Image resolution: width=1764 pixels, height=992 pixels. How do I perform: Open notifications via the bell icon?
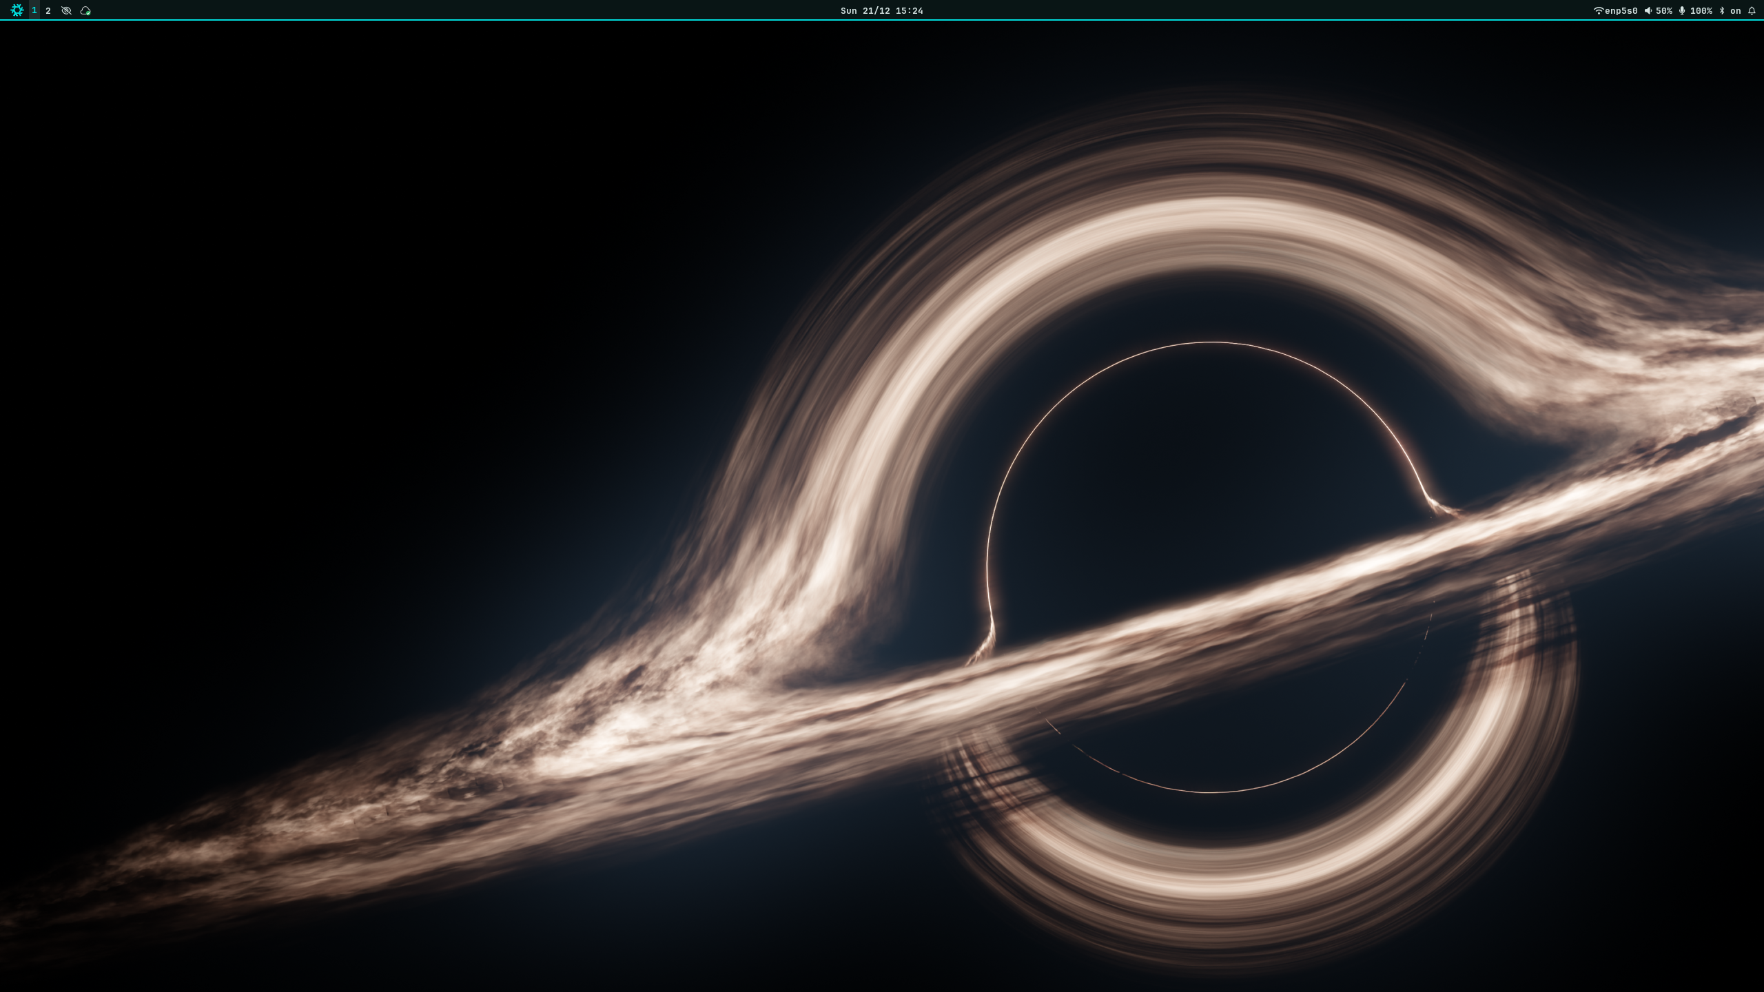1752,10
